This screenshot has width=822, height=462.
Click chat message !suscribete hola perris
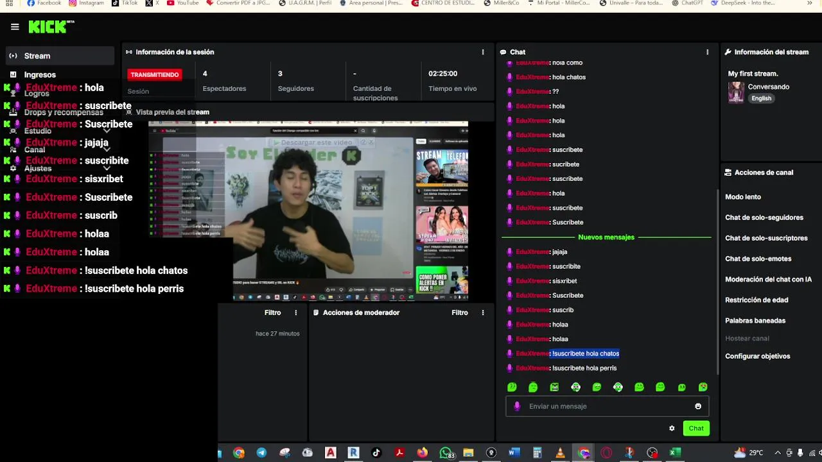pos(584,368)
